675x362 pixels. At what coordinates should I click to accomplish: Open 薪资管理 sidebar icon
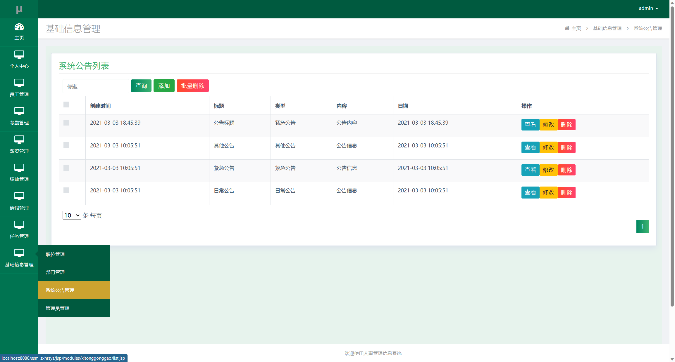(19, 140)
